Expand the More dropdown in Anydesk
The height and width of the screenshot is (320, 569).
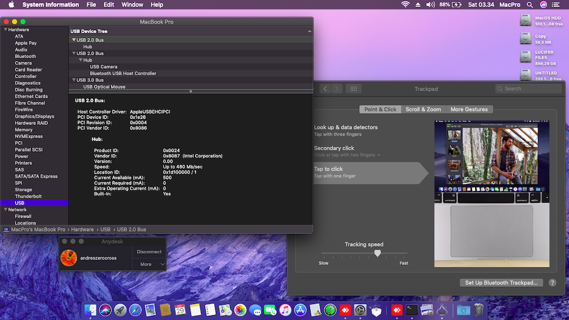pyautogui.click(x=149, y=264)
